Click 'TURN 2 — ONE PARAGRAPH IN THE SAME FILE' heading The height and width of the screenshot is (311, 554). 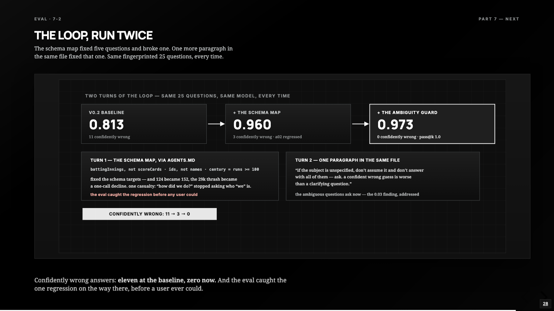coord(347,160)
